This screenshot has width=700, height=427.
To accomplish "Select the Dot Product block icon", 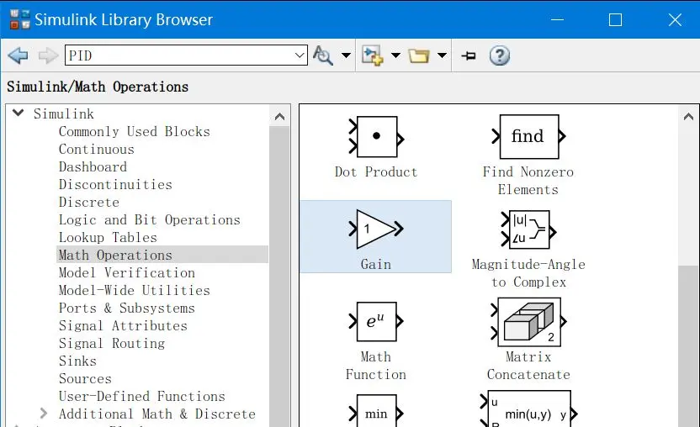I will [376, 137].
